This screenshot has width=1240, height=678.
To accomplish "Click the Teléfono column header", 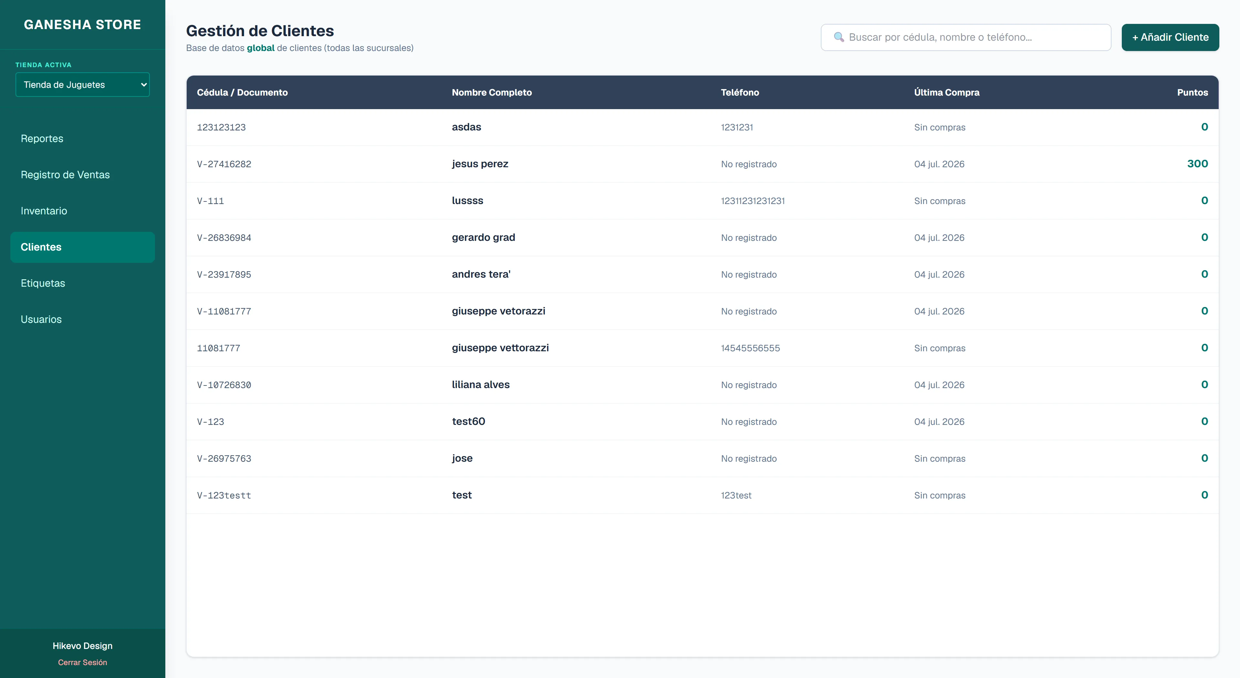I will [739, 92].
